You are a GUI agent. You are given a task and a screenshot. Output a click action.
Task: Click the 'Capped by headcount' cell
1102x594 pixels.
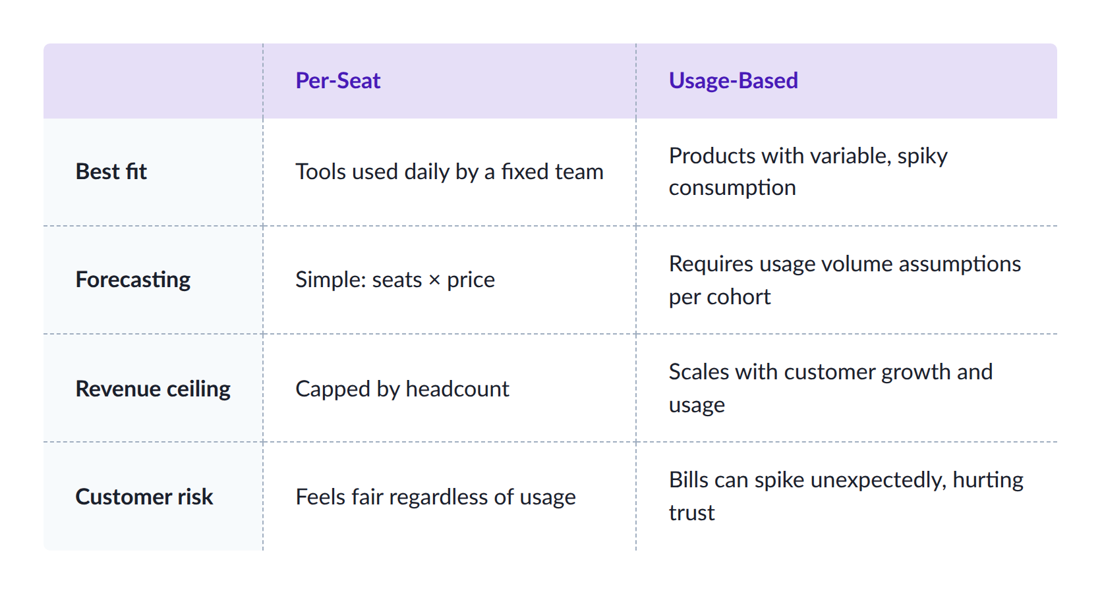pos(449,389)
